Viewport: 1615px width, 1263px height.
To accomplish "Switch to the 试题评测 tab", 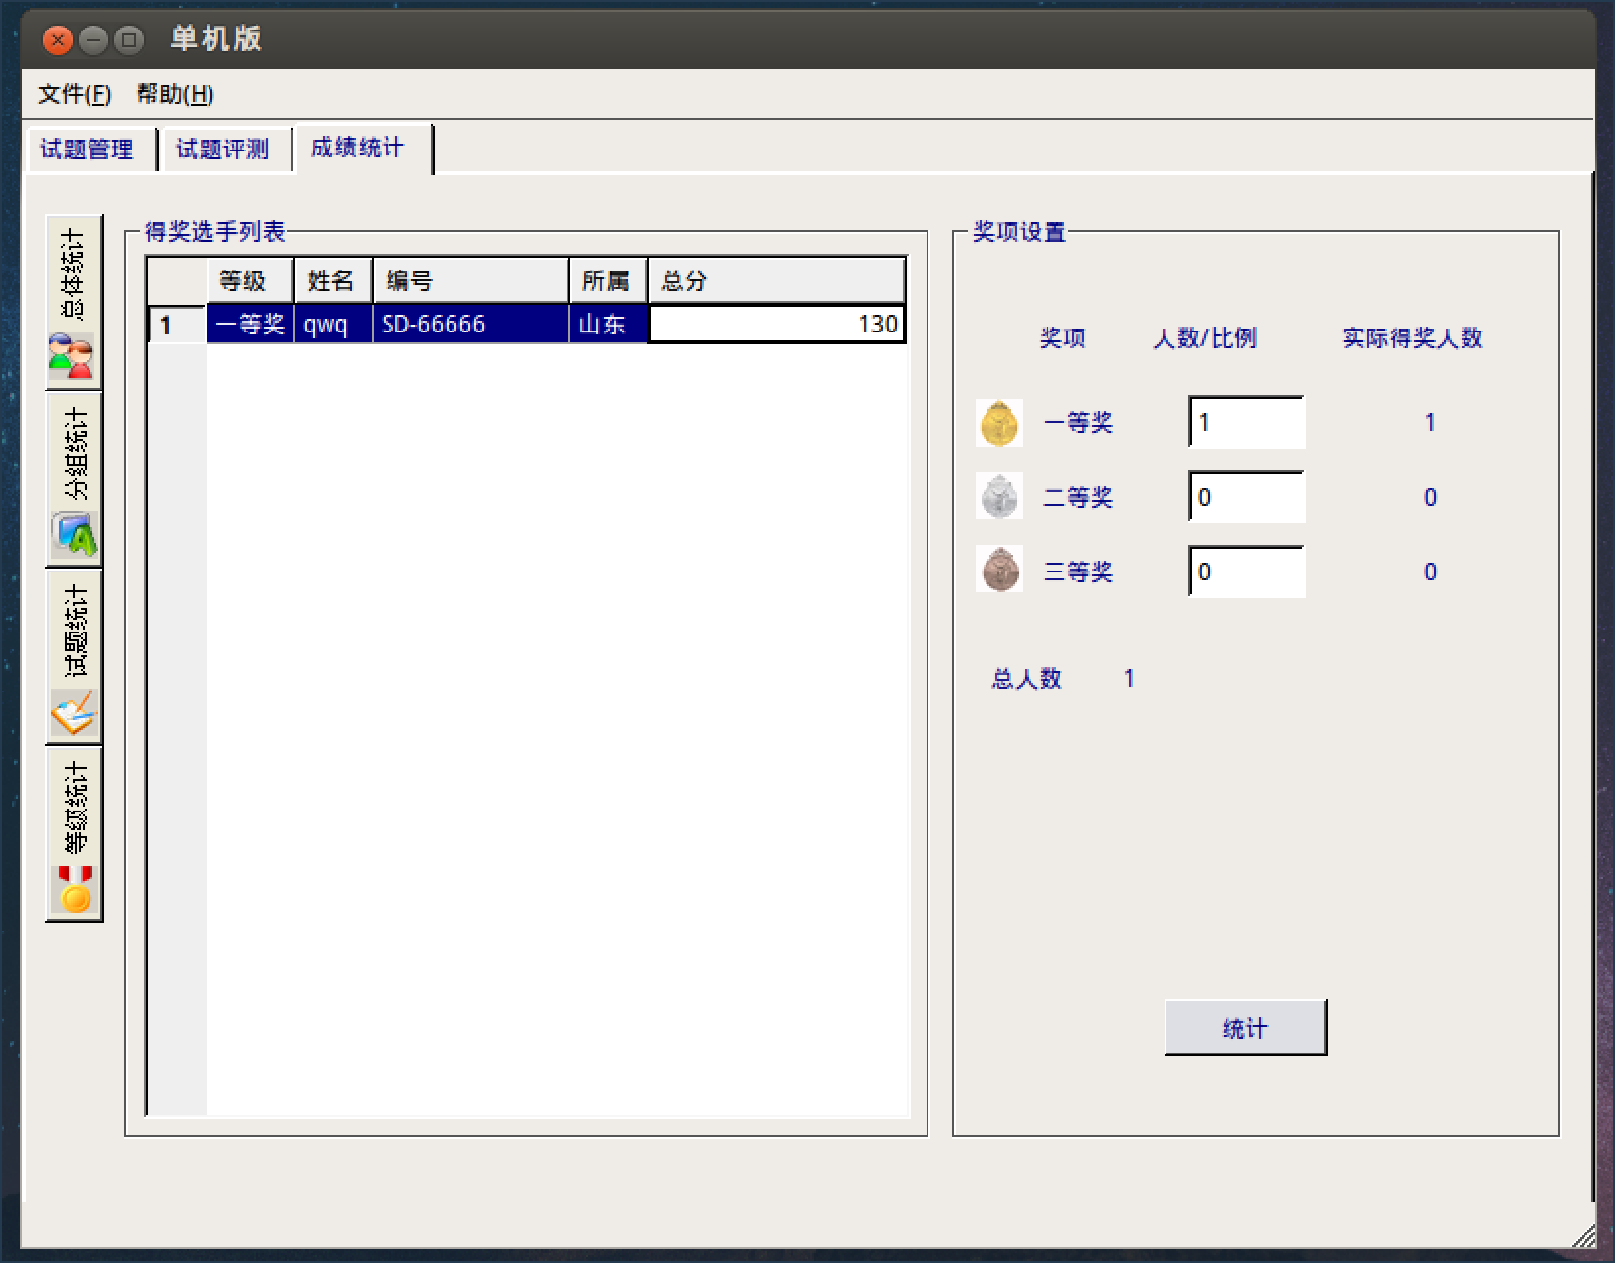I will click(222, 150).
